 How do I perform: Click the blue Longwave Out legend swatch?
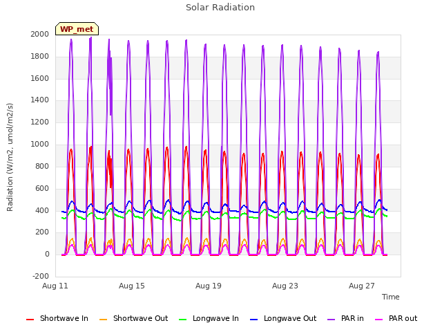pyautogui.click(x=253, y=320)
